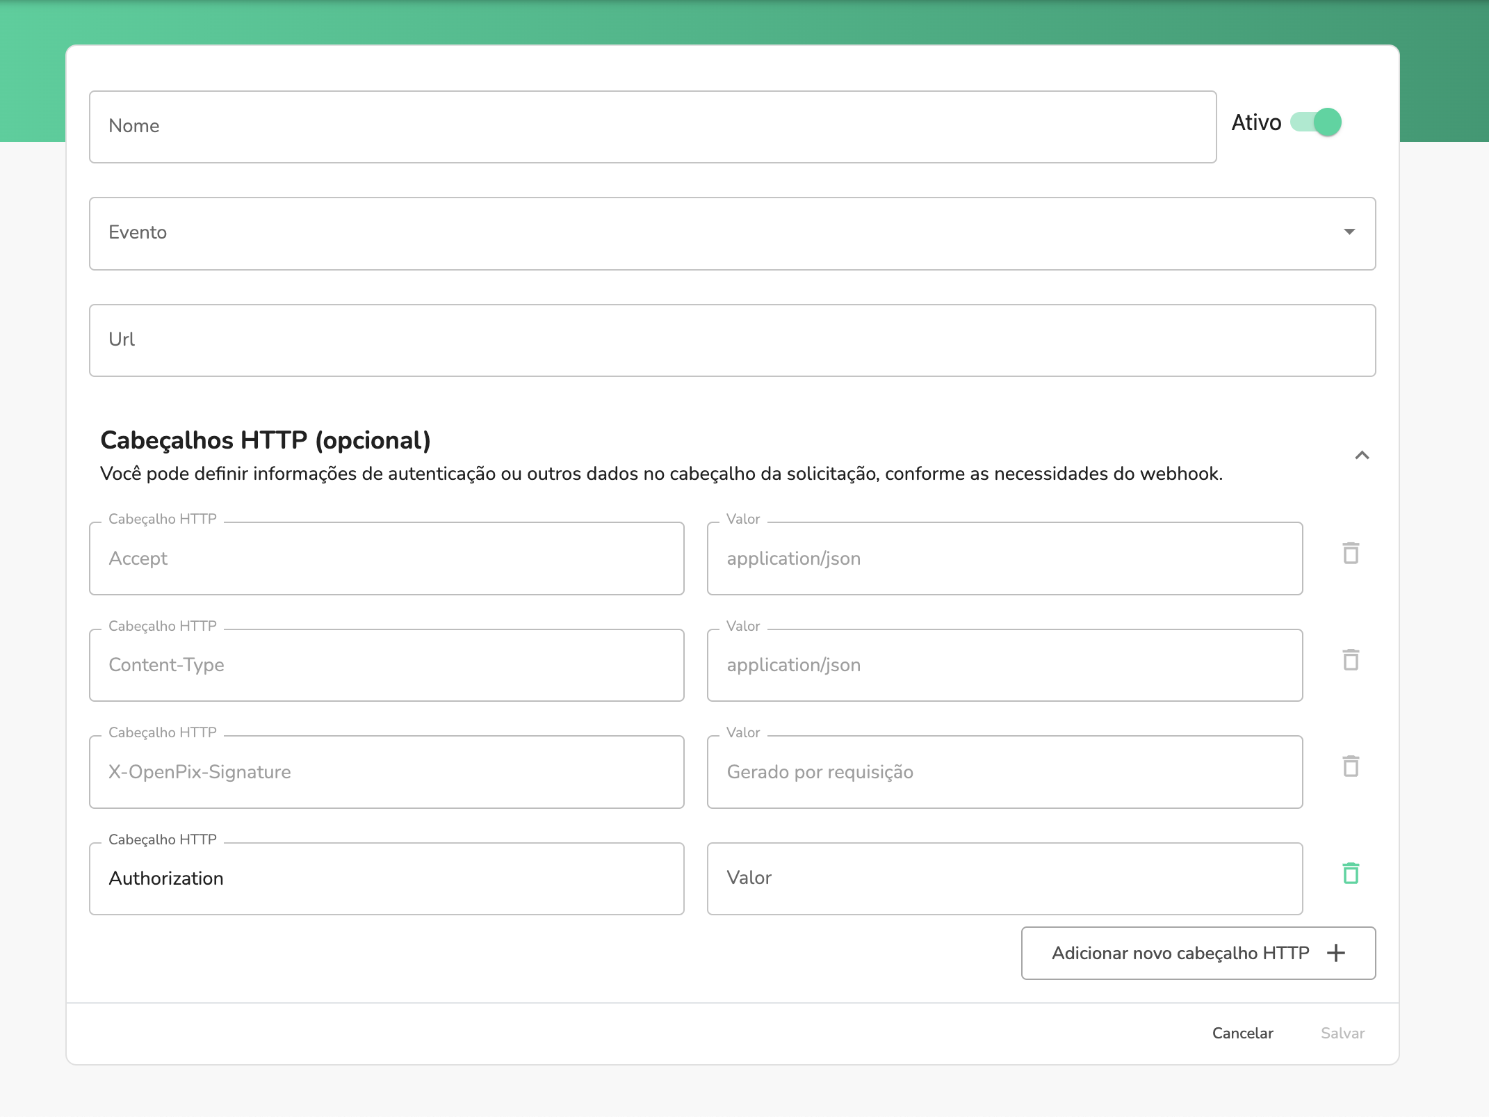Click the Adicionar novo cabeçalho HTTP button

tap(1198, 953)
